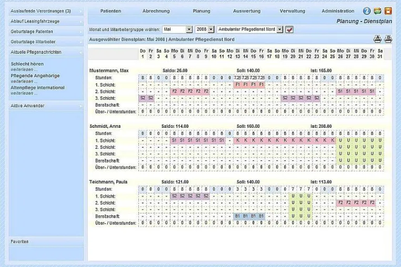Expand the Geburtstage Patienten panel
Viewport: 401px width, 267px height.
tap(46, 32)
